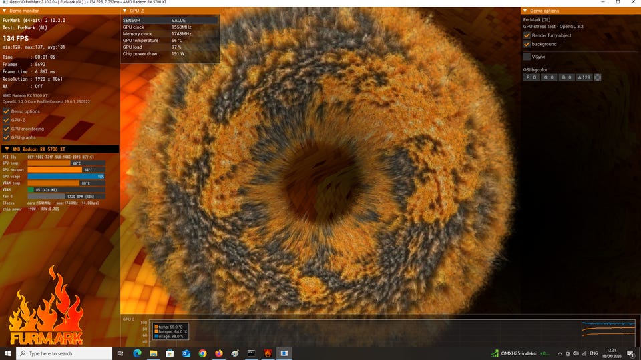This screenshot has height=360, width=641.
Task: Click the 'GPU stress test - OpenGL 3.2' label
Action: 553,27
